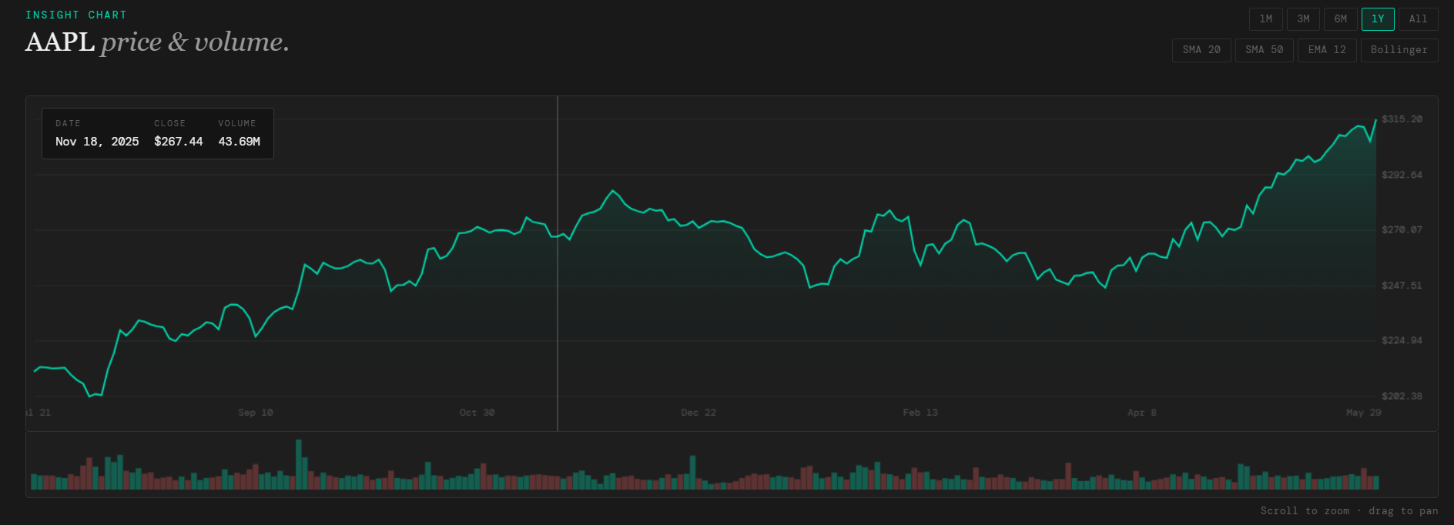Viewport: 1454px width, 525px height.
Task: Click the price line's latest peak point
Action: pyautogui.click(x=1376, y=120)
